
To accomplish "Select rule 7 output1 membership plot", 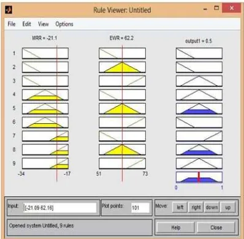I will (199, 136).
